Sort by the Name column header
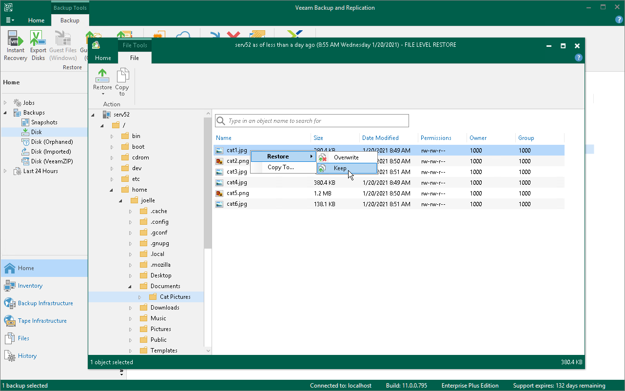Screen dimensions: 625x391 click(x=262, y=138)
